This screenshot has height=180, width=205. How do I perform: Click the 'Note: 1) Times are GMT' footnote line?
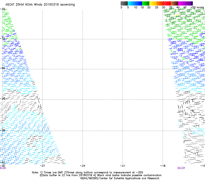point(88,173)
